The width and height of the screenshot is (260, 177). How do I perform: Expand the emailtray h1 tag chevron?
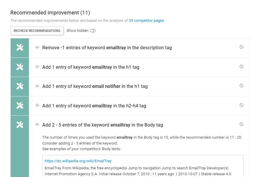point(37,67)
